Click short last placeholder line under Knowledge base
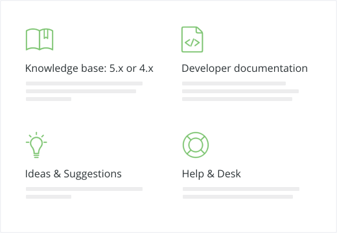The width and height of the screenshot is (337, 233). click(49, 99)
